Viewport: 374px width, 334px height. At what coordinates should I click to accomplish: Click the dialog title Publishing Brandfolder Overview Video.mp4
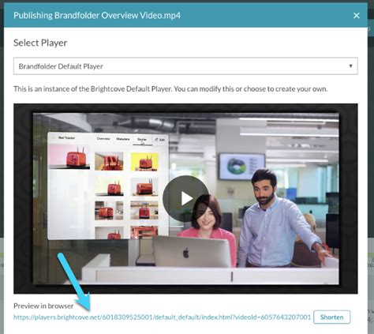97,16
